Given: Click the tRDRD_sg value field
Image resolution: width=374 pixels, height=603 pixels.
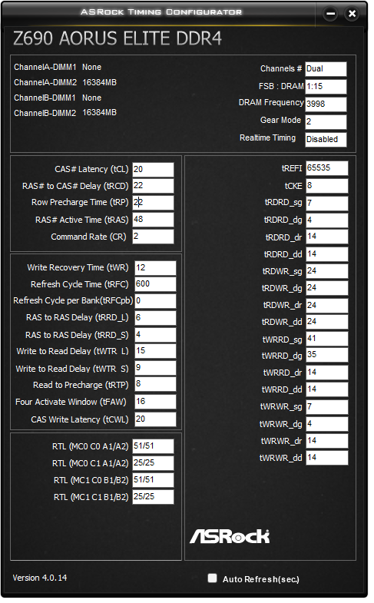Looking at the screenshot, I should click(327, 204).
